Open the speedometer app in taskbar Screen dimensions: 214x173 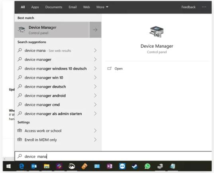[72, 166]
